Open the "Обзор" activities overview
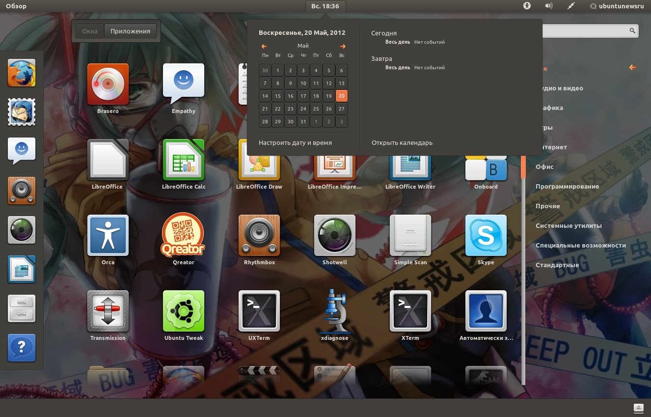The image size is (651, 417). [16, 6]
